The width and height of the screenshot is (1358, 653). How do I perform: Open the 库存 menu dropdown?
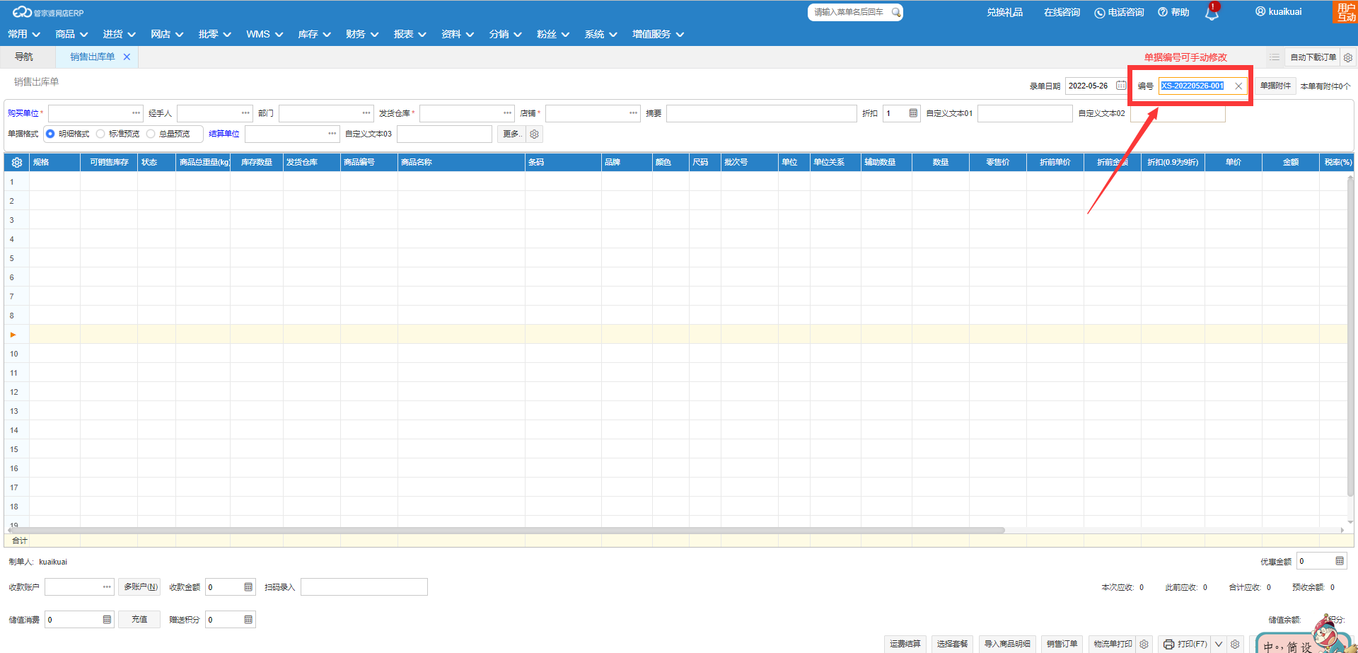[314, 34]
